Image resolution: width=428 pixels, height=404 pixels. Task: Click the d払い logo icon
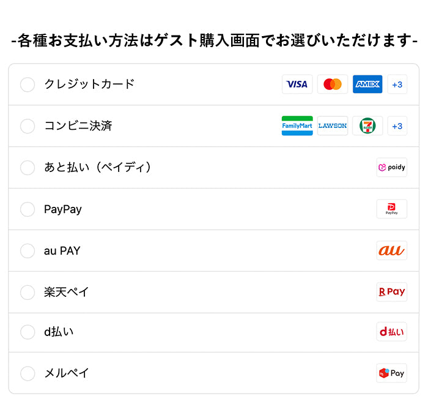391,332
